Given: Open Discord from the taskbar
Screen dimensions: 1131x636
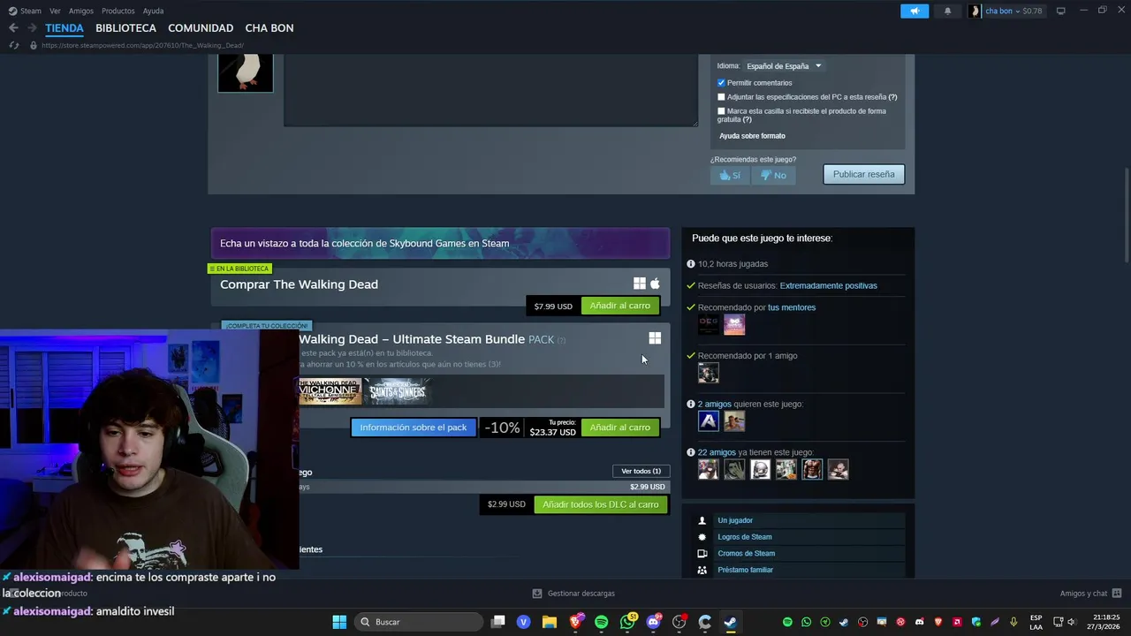Looking at the screenshot, I should click(x=654, y=622).
